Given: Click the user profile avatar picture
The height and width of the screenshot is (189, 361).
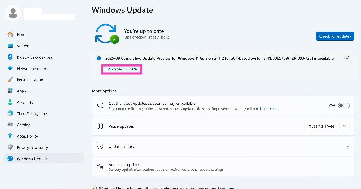Looking at the screenshot, I should 13,13.
